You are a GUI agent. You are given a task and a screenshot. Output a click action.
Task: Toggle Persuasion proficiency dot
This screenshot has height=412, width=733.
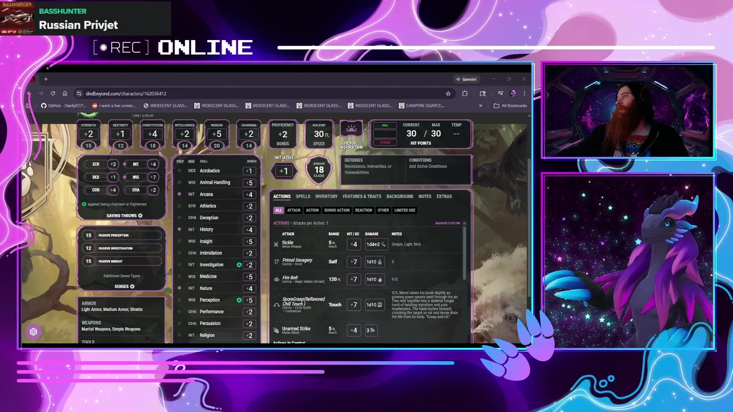point(179,323)
